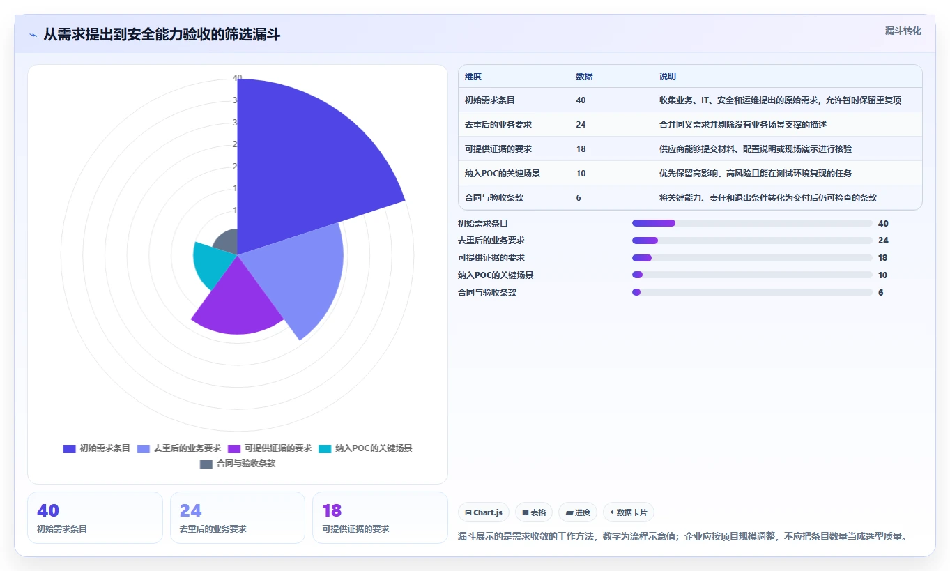Click the small gray polar chart segment
Viewport: 950px width, 571px height.
[227, 243]
